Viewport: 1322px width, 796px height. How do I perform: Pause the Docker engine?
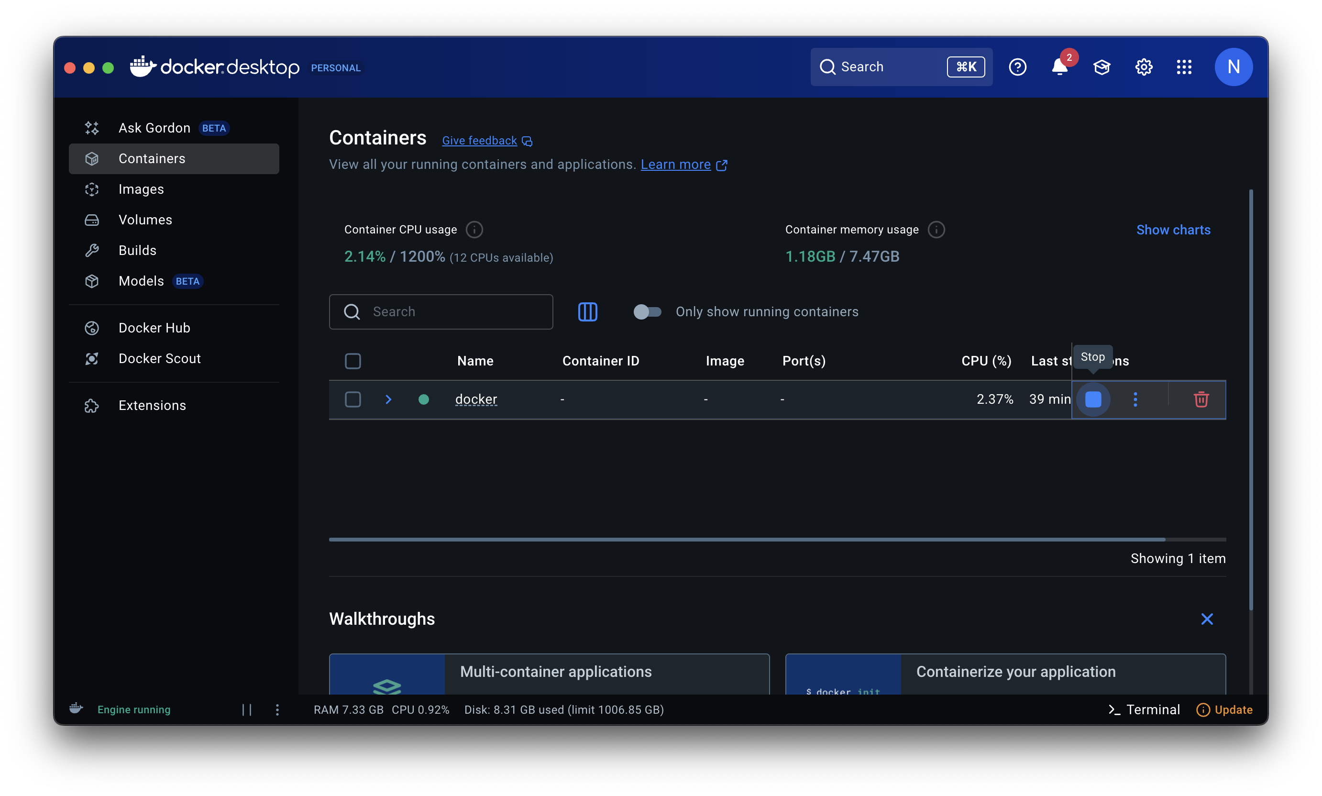(x=246, y=709)
